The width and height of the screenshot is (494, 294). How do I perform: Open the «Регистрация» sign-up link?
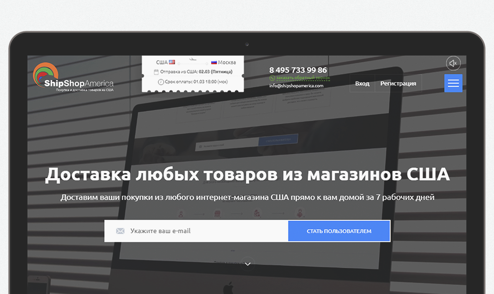(x=398, y=83)
